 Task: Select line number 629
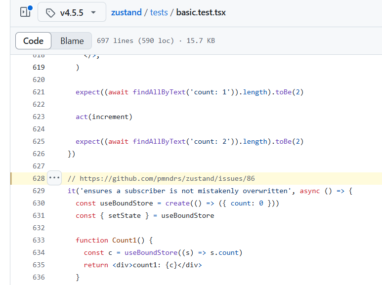click(39, 191)
